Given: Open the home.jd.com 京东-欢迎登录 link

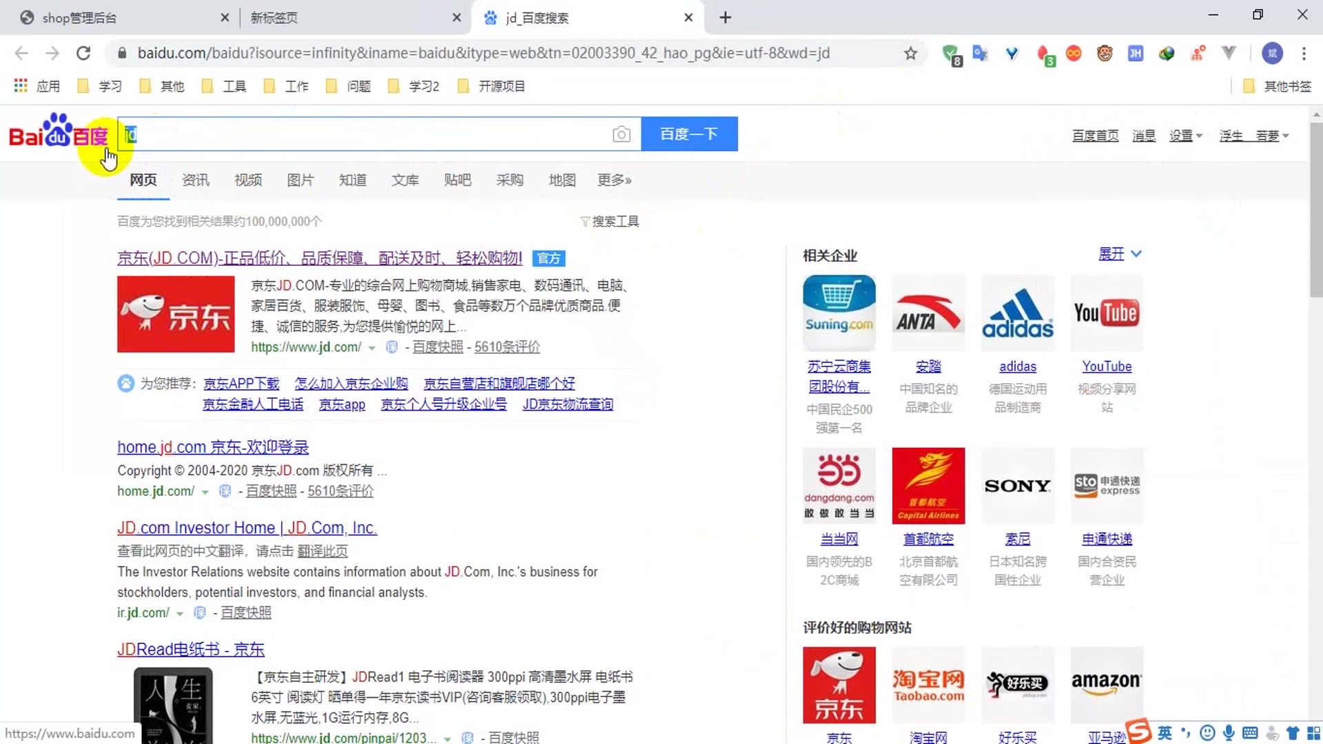Looking at the screenshot, I should 213,447.
